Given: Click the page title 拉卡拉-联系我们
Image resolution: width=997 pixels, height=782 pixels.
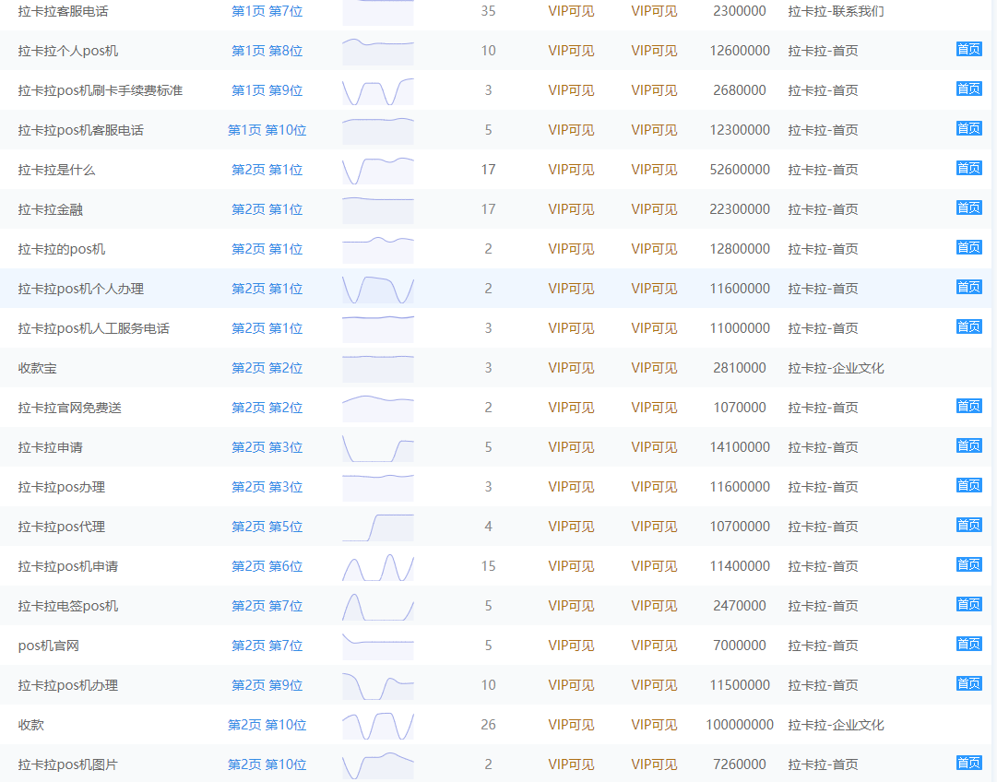Looking at the screenshot, I should 836,11.
